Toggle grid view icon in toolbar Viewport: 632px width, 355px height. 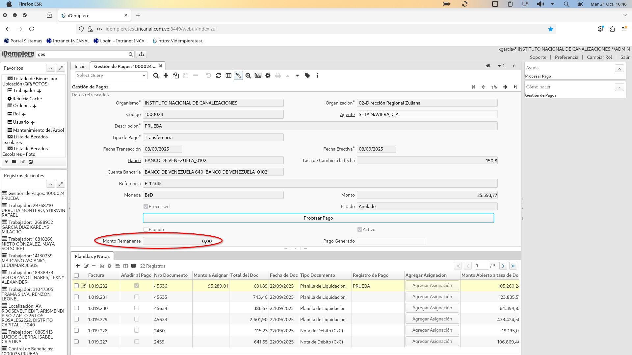click(228, 76)
